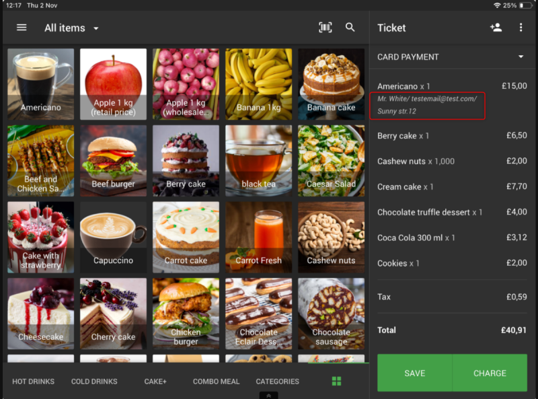Image resolution: width=538 pixels, height=399 pixels.
Task: Switch to the green grid view icon
Action: click(336, 382)
